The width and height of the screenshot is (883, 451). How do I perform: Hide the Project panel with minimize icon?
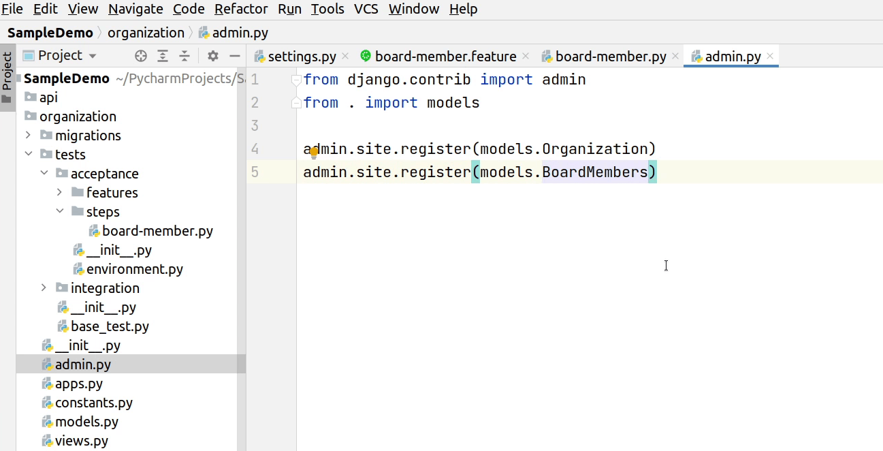click(235, 56)
